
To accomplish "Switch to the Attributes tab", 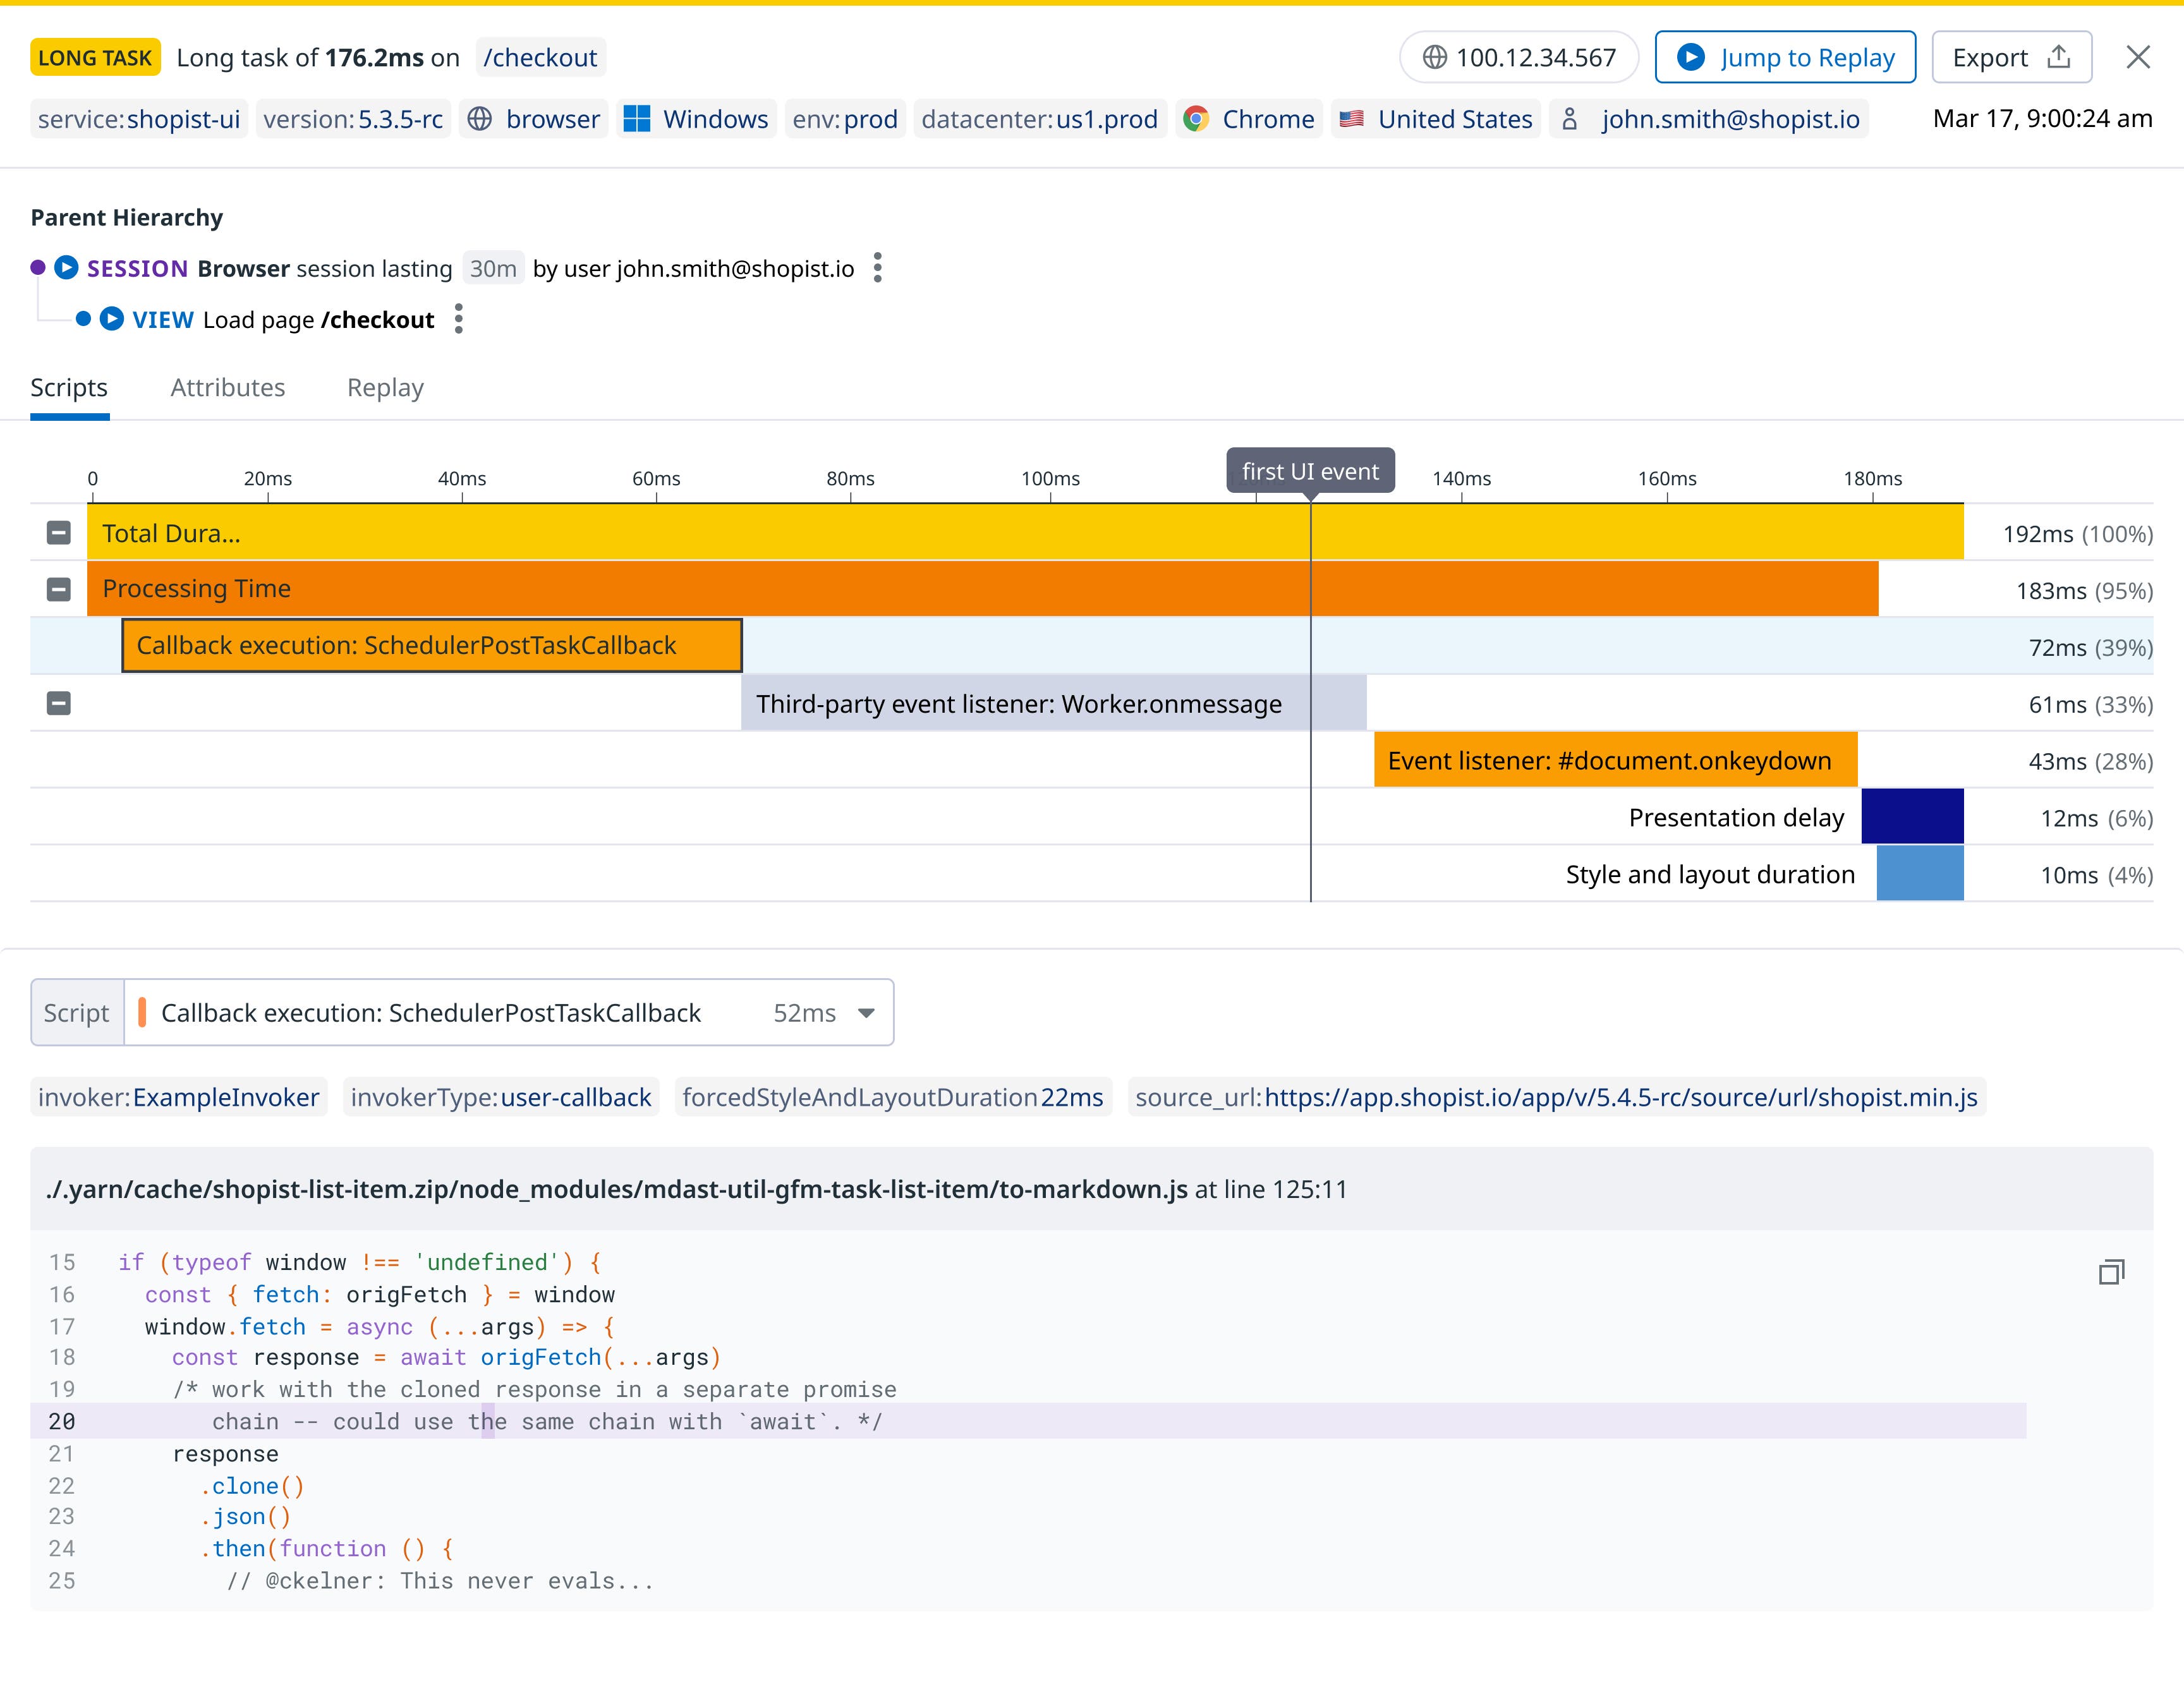I will [228, 388].
